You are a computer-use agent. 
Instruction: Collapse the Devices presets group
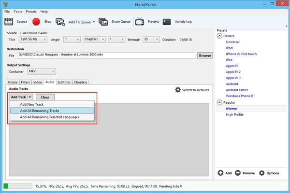click(x=219, y=36)
